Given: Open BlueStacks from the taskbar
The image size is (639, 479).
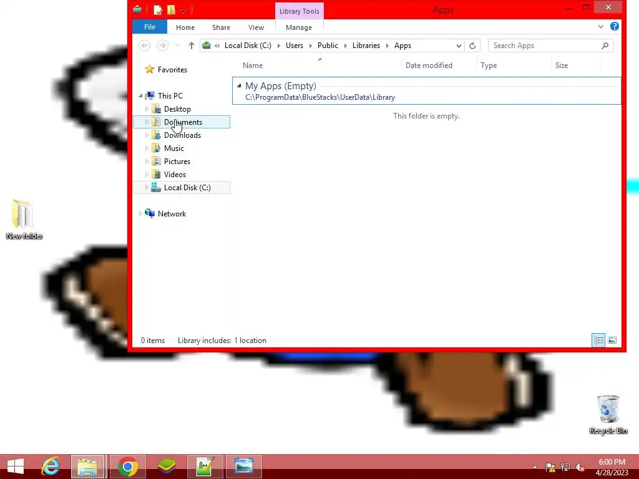Looking at the screenshot, I should coord(167,467).
